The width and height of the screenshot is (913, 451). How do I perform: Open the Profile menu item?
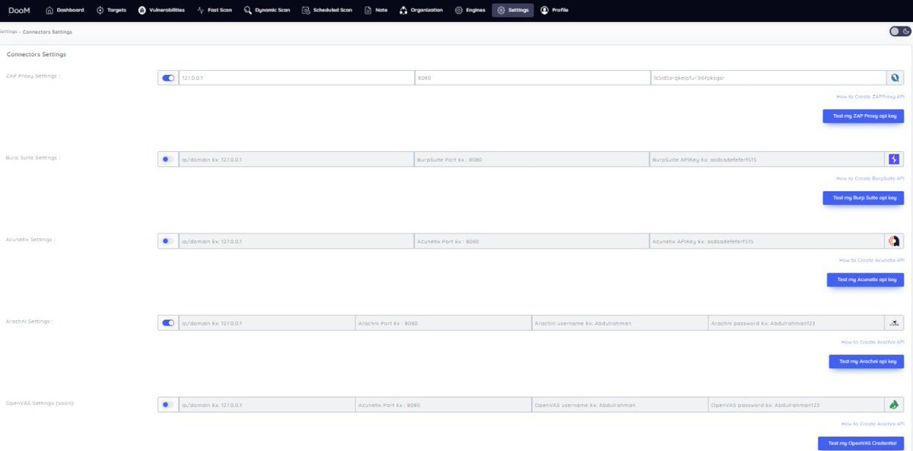(x=554, y=10)
